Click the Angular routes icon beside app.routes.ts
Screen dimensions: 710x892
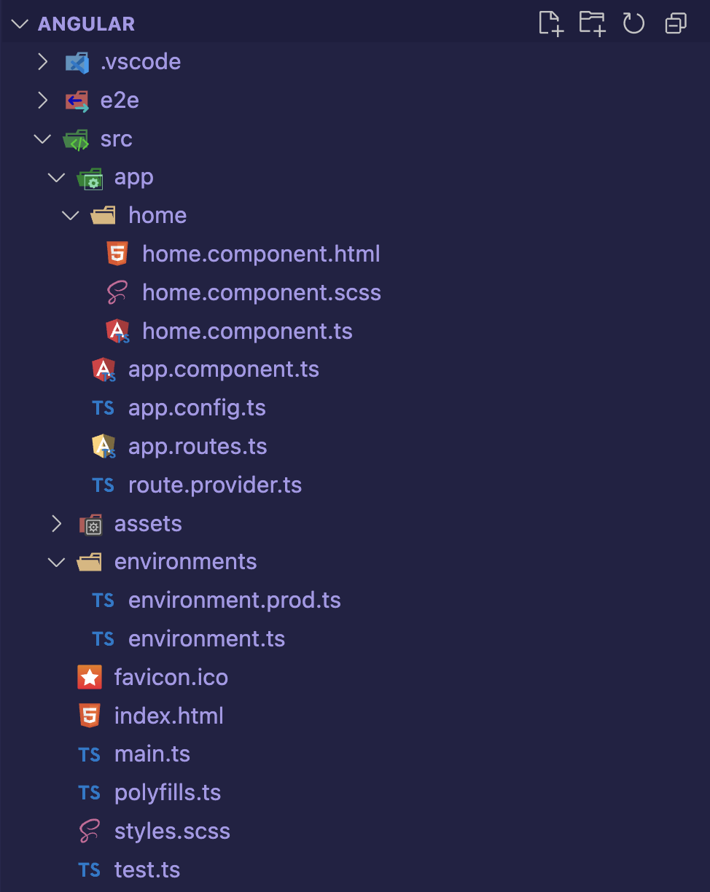[103, 446]
